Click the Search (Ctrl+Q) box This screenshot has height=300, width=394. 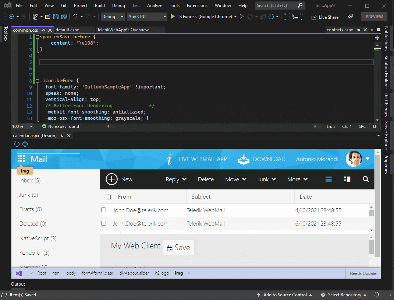[280, 5]
